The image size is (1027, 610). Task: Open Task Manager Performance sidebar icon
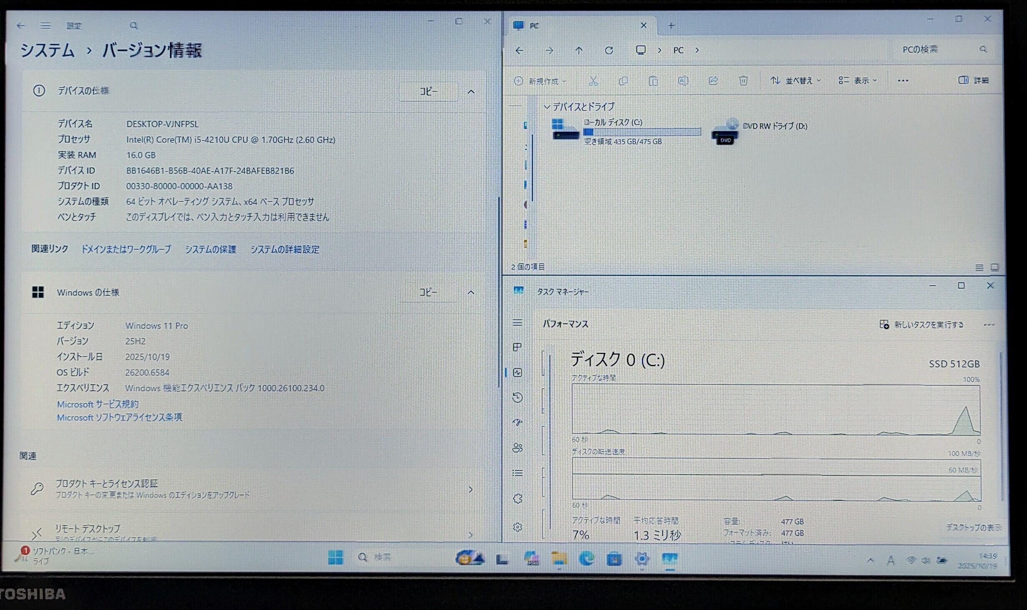[x=517, y=372]
